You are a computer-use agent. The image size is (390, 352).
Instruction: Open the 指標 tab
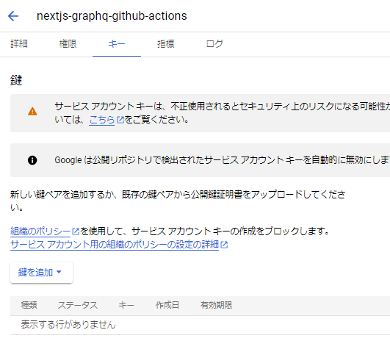tap(166, 44)
